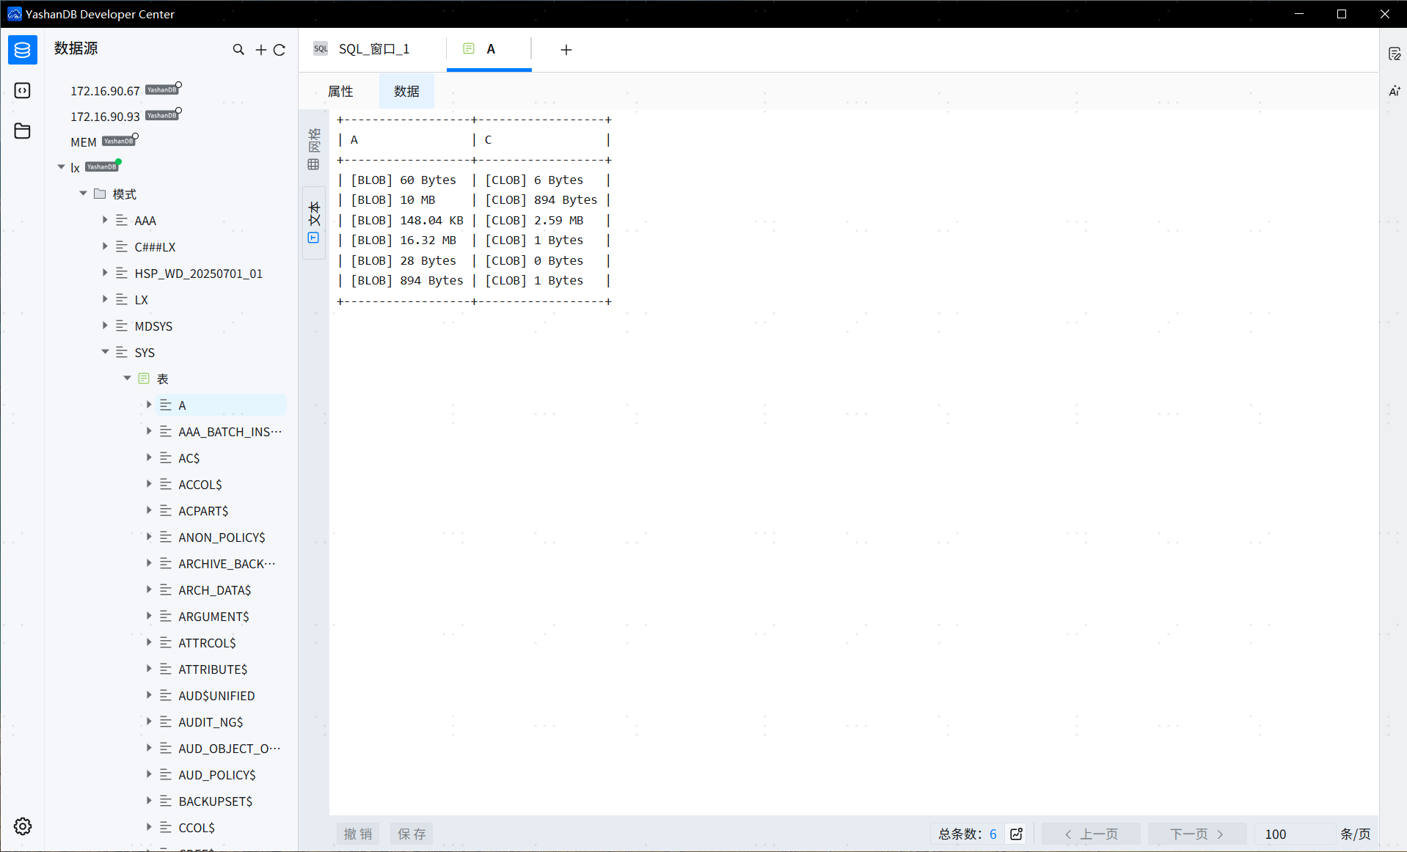Open a new editor tab with the plus button
Screen dimensions: 1407x852
pyautogui.click(x=565, y=49)
